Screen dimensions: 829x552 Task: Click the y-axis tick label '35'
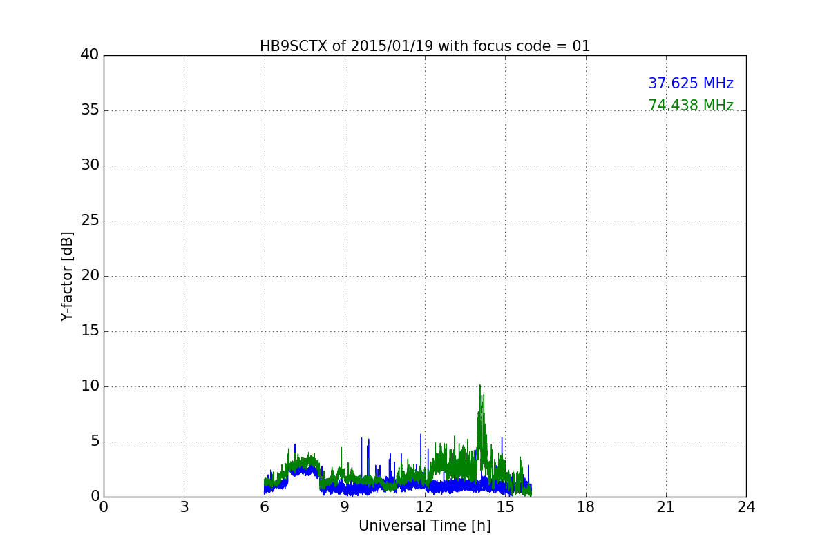coord(90,110)
